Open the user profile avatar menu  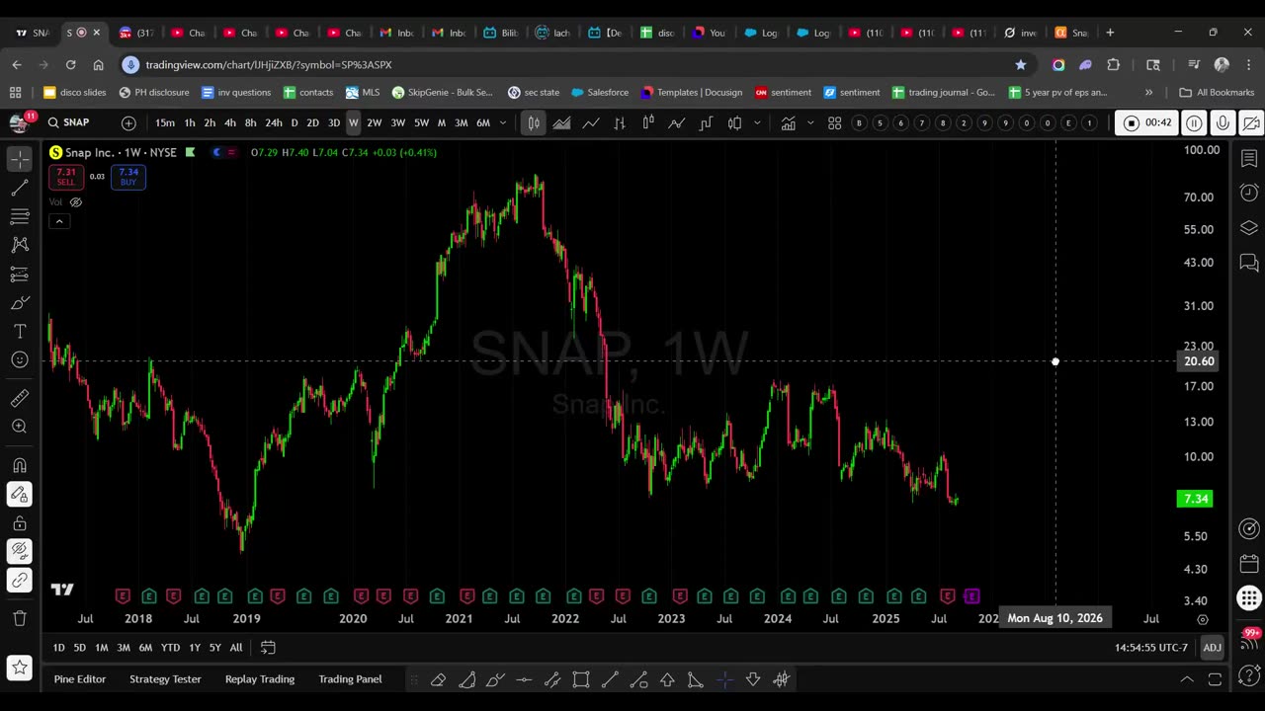coord(18,122)
